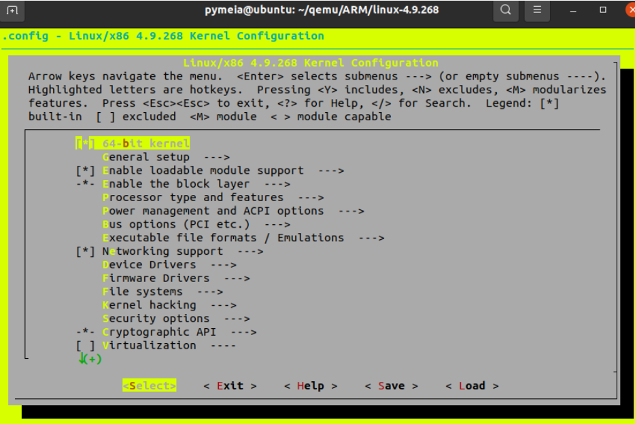Select Firmware Drivers label
Image resolution: width=635 pixels, height=424 pixels.
[156, 279]
